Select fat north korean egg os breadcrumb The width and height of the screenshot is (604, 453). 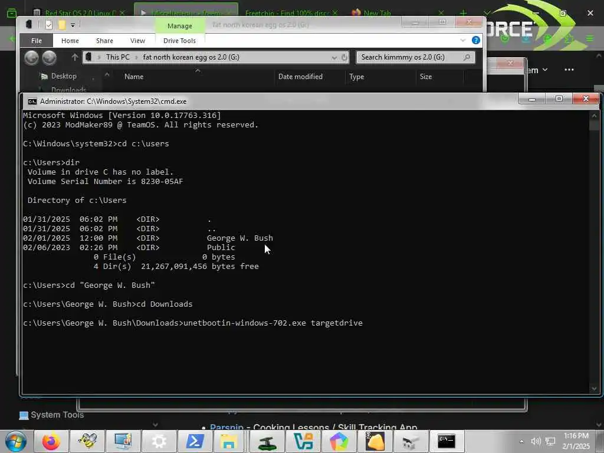(x=191, y=57)
